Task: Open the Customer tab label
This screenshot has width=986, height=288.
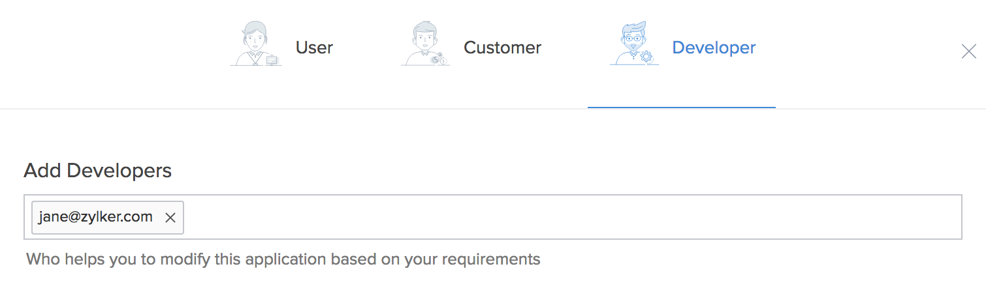Action: (x=502, y=48)
